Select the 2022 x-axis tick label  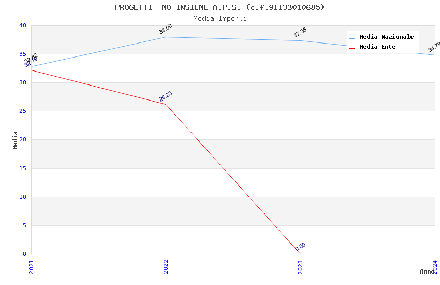[x=166, y=266]
